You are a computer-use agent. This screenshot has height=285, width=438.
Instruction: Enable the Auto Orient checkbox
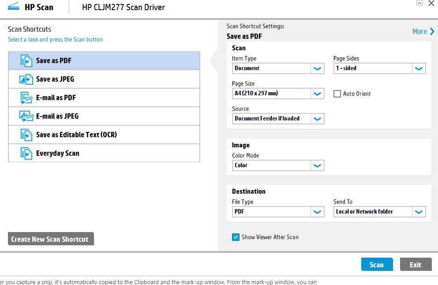pos(337,94)
